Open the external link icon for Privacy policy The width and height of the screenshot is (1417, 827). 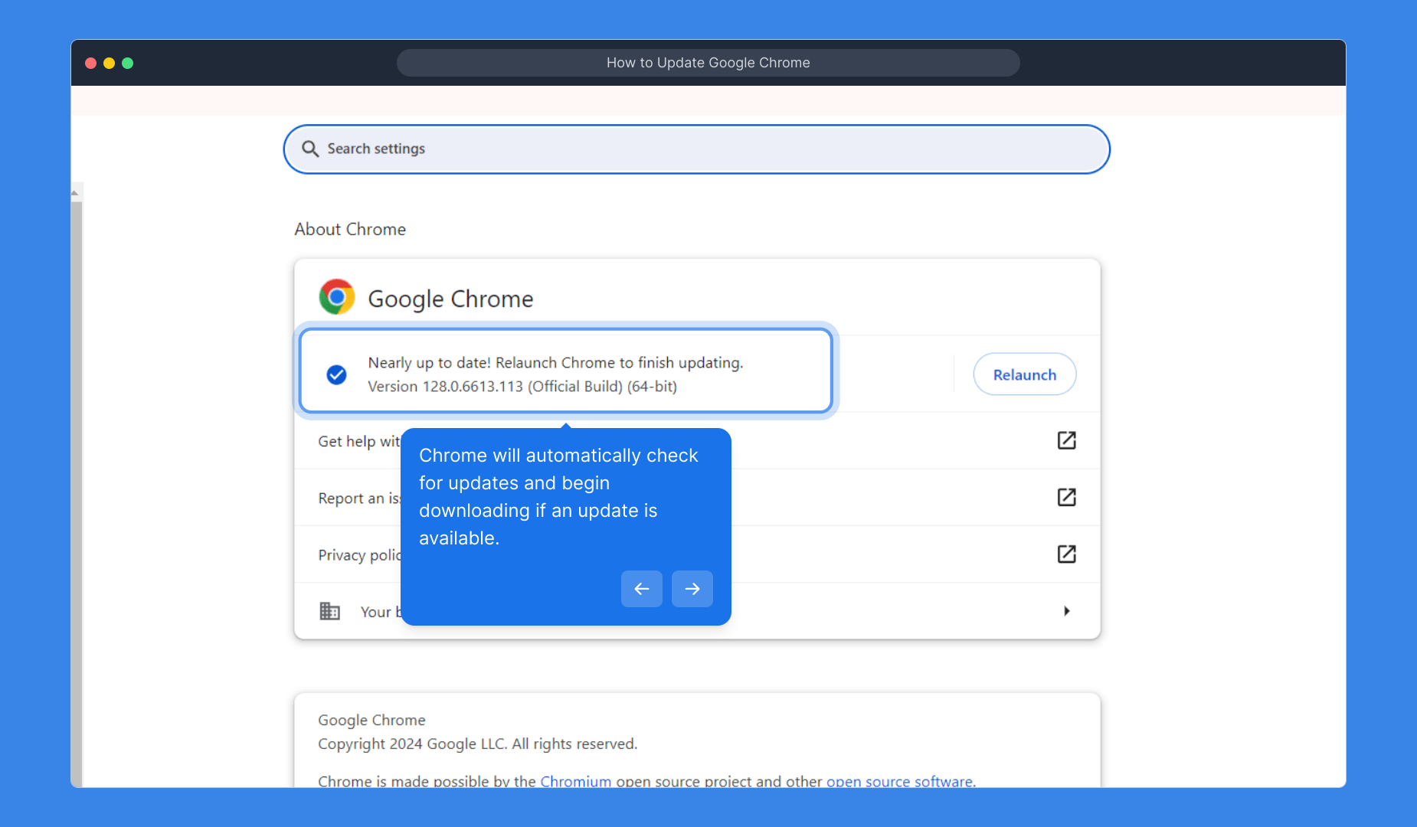click(1066, 554)
